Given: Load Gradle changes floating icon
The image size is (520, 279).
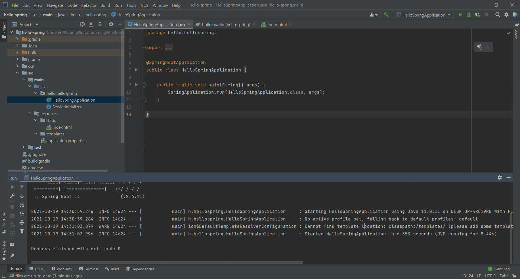Looking at the screenshot, I should pos(479,47).
